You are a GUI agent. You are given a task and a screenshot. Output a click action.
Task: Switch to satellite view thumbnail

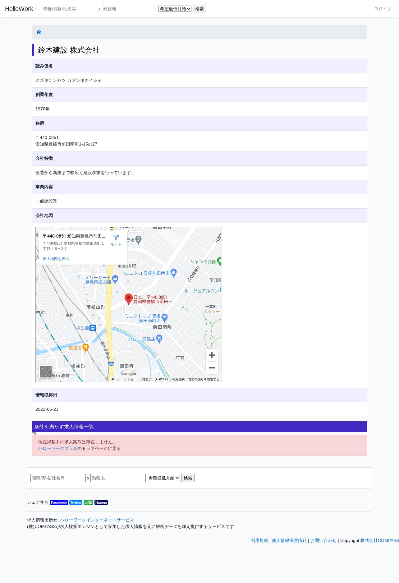(x=46, y=372)
